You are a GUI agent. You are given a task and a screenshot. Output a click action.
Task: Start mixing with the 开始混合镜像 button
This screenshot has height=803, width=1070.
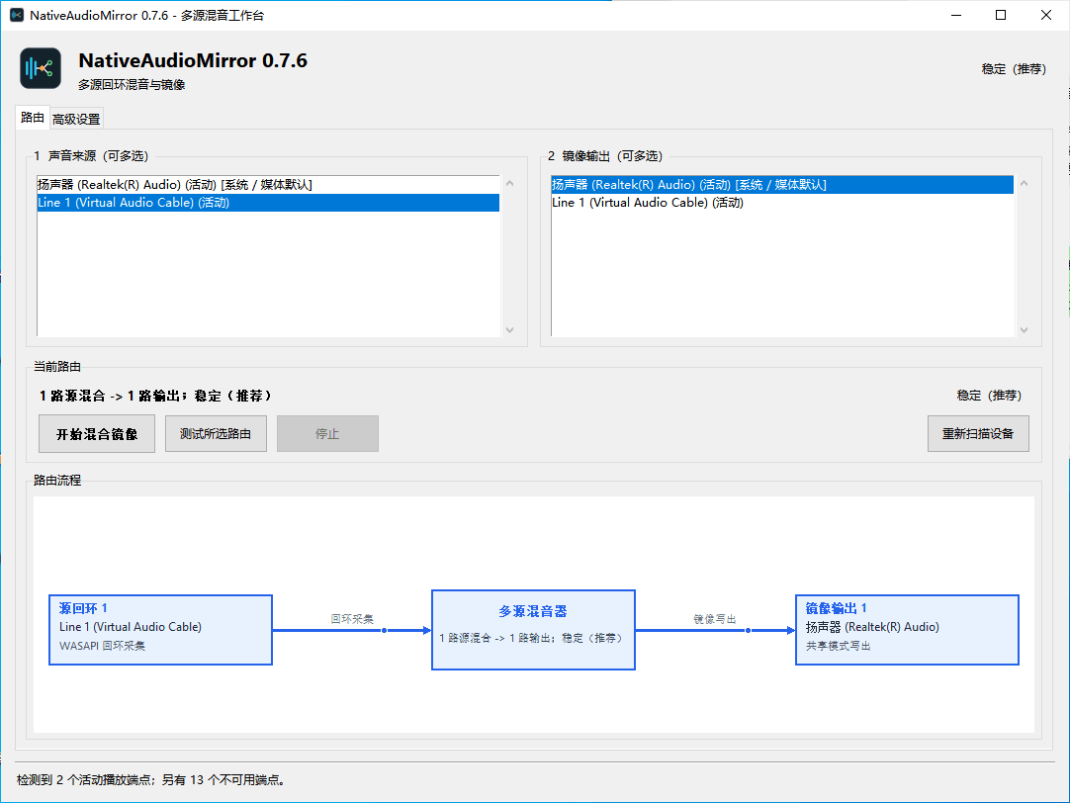[97, 434]
